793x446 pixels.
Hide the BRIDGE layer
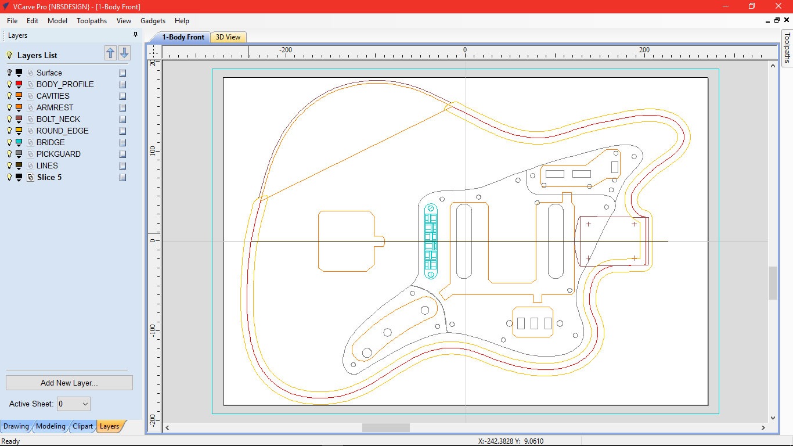pos(9,142)
